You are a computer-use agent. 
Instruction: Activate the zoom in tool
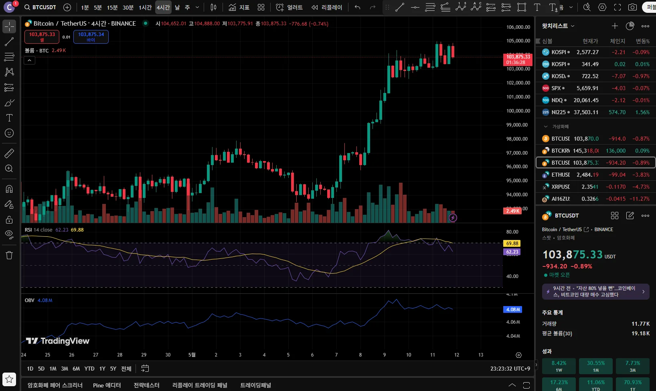point(9,168)
